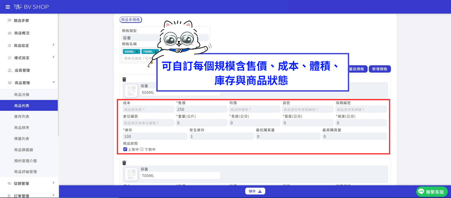
Task: Focus the 倉位編號 field of 500ML variant
Action: (x=148, y=123)
